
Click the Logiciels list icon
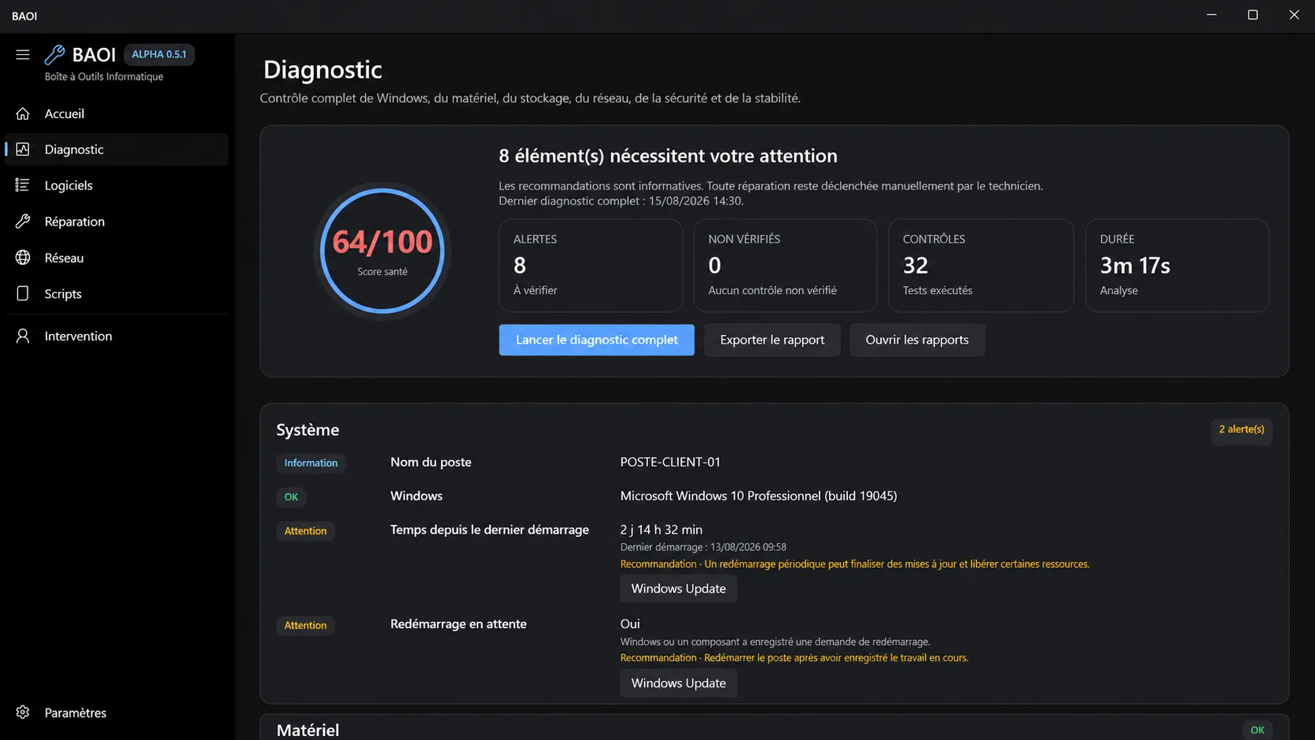(x=23, y=185)
